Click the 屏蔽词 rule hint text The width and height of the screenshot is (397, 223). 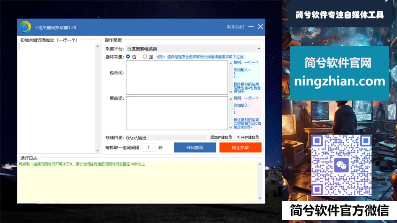pyautogui.click(x=247, y=112)
